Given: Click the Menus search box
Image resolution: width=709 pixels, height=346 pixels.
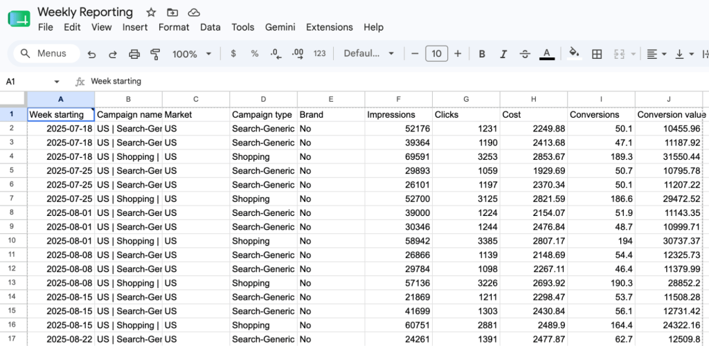Looking at the screenshot, I should (47, 54).
